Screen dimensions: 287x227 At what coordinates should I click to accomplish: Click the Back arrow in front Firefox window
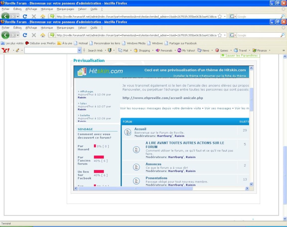(x=5, y=35)
